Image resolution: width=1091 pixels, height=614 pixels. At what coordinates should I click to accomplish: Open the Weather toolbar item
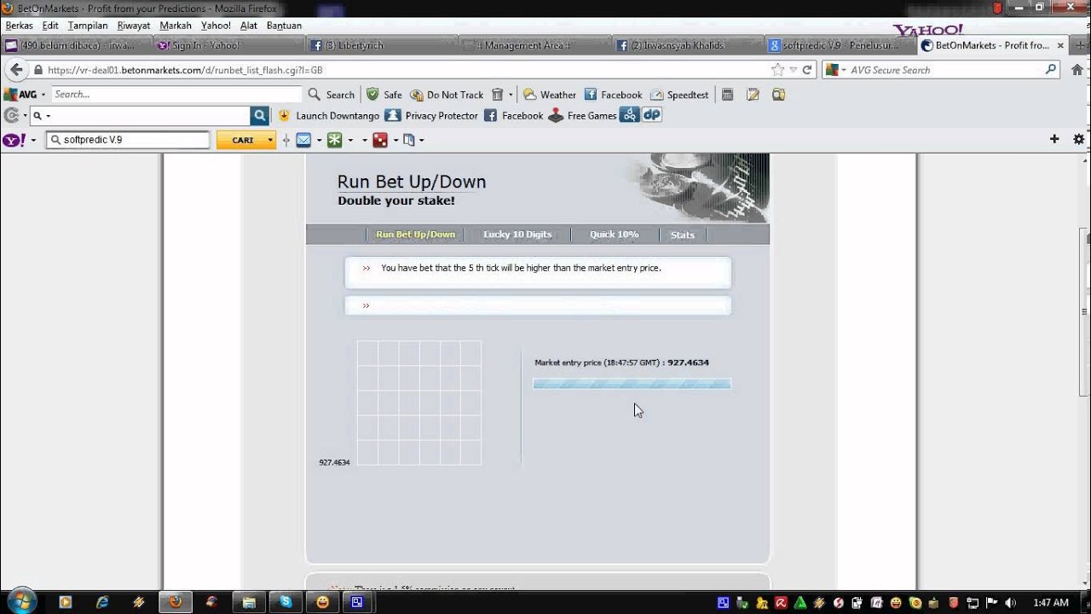(550, 95)
